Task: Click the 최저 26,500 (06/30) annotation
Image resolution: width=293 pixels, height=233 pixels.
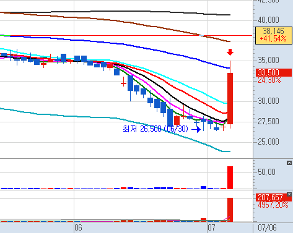Action: [155, 129]
